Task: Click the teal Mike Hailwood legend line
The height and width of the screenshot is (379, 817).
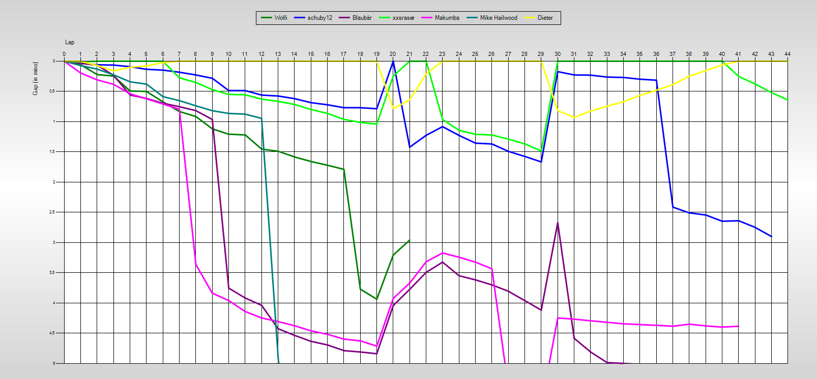Action: [472, 18]
